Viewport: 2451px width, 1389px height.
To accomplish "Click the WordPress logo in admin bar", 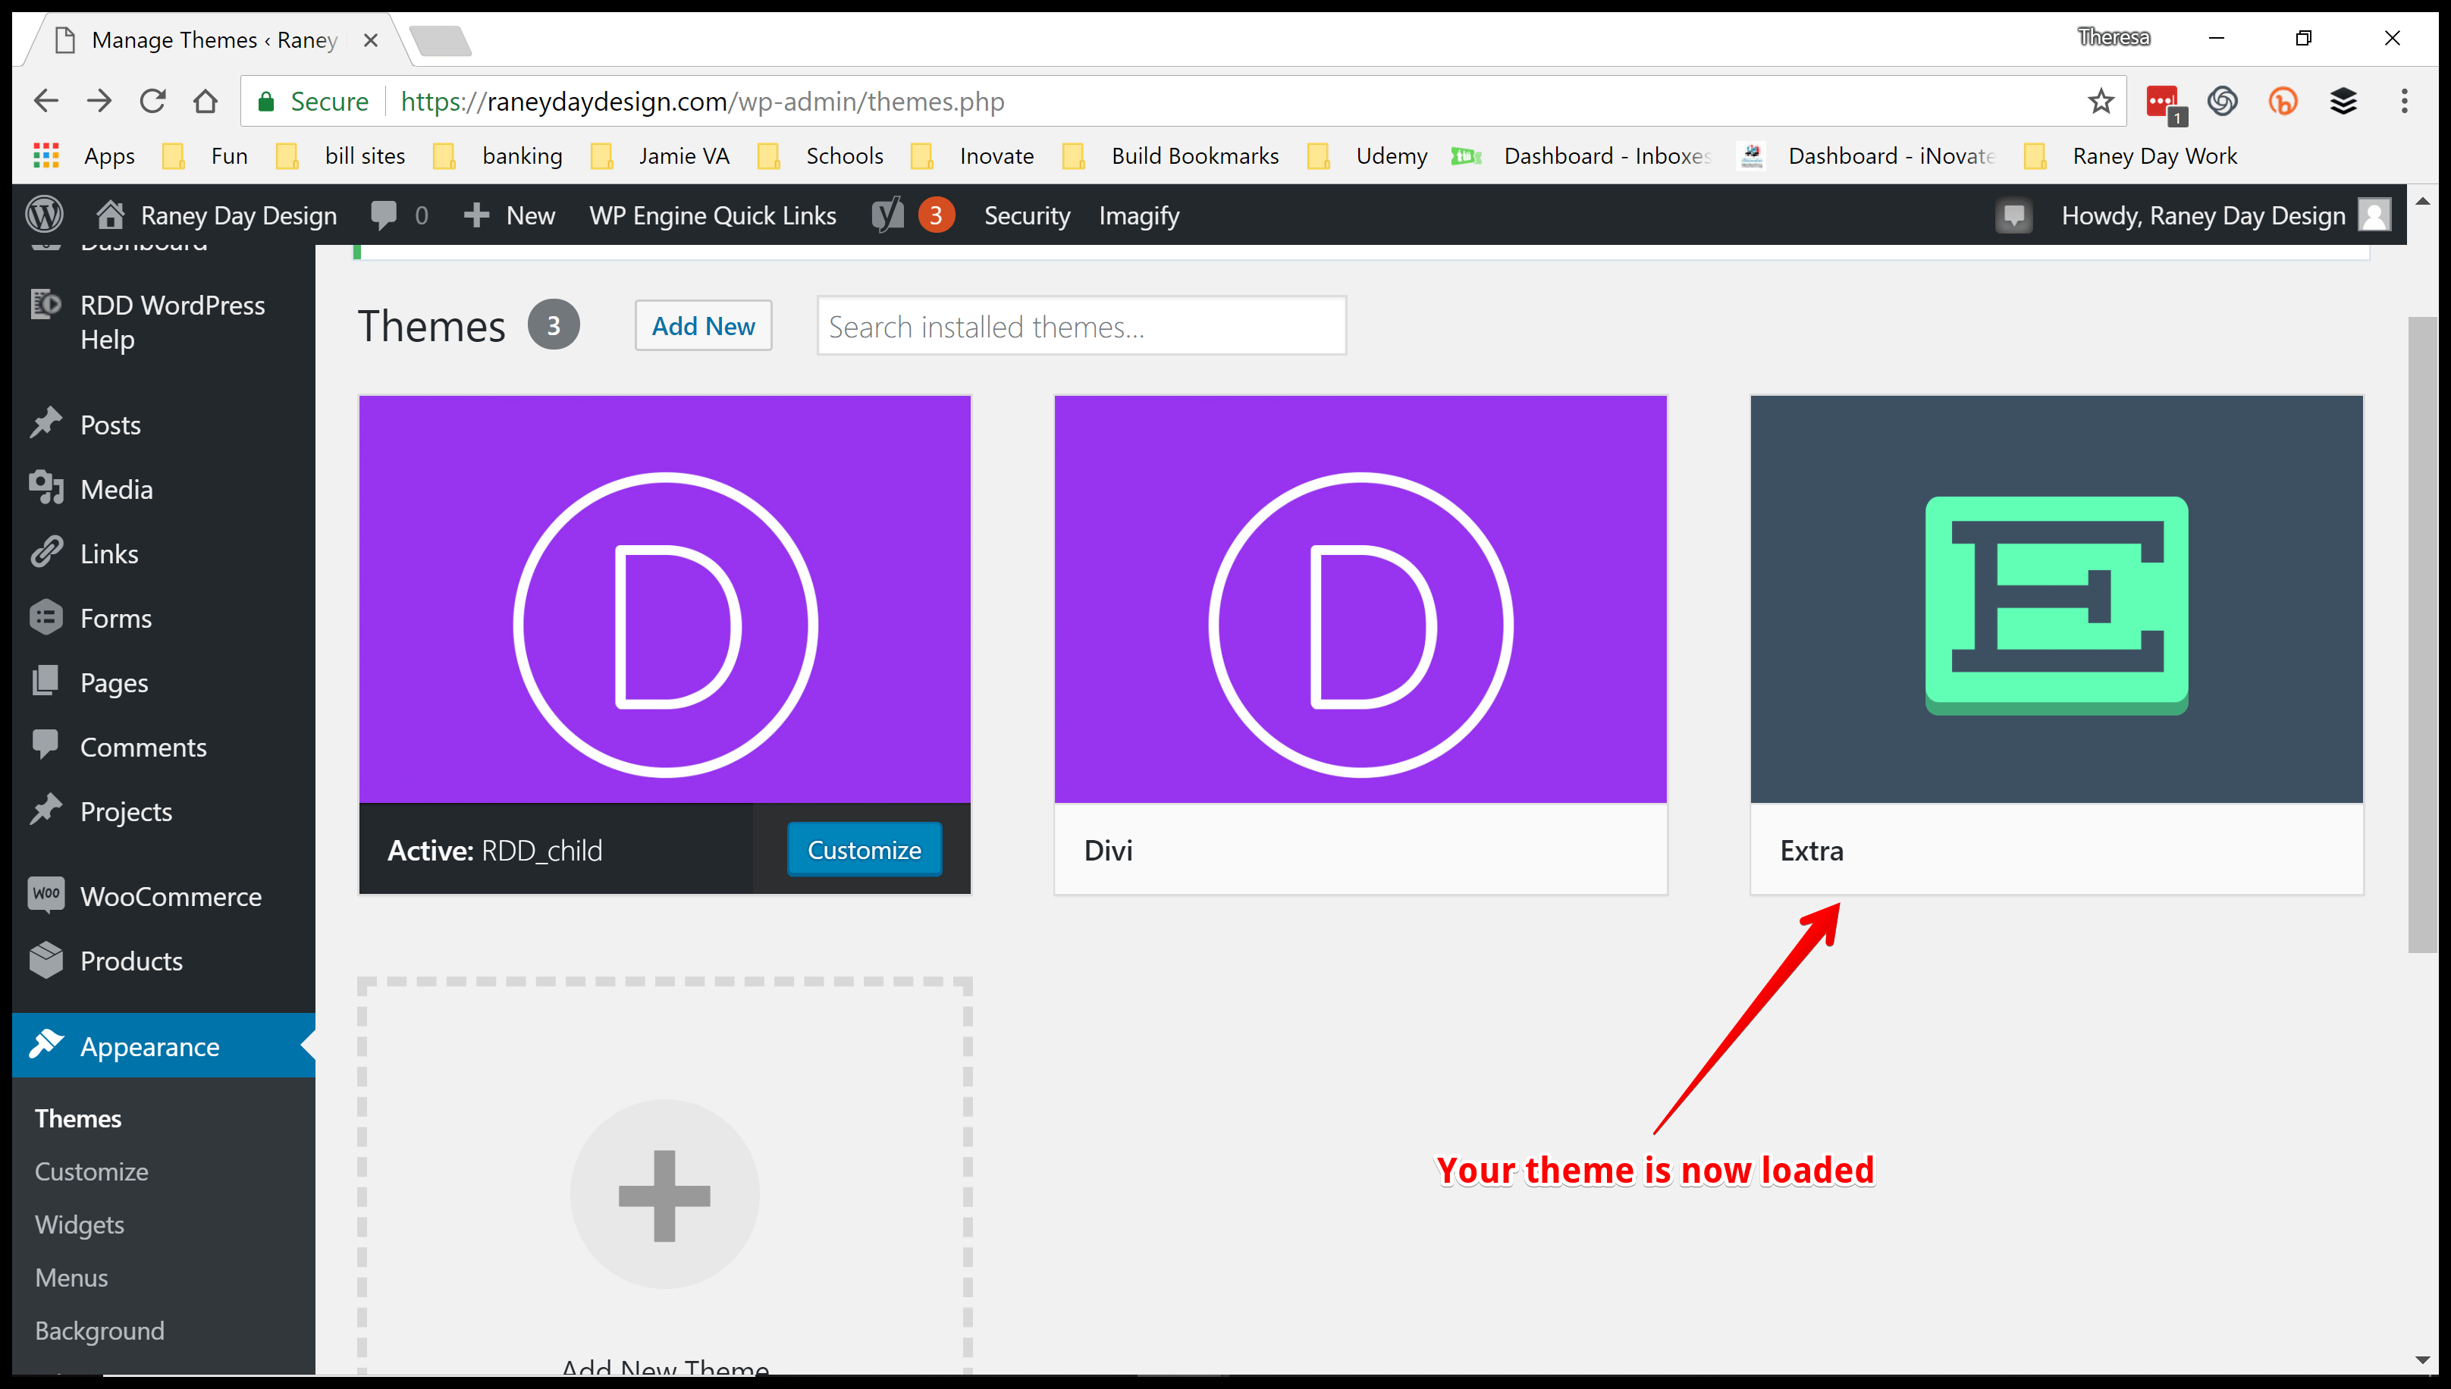I will click(x=44, y=215).
